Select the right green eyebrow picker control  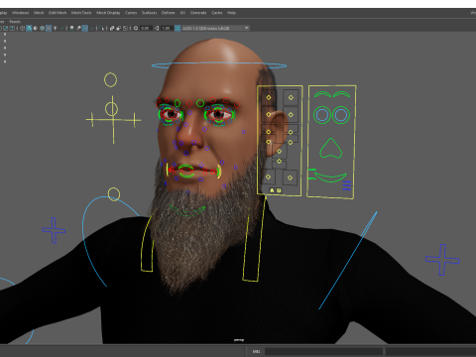[341, 94]
